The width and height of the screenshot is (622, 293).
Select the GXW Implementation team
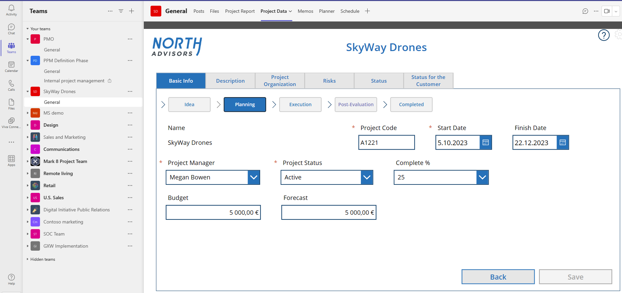[66, 246]
